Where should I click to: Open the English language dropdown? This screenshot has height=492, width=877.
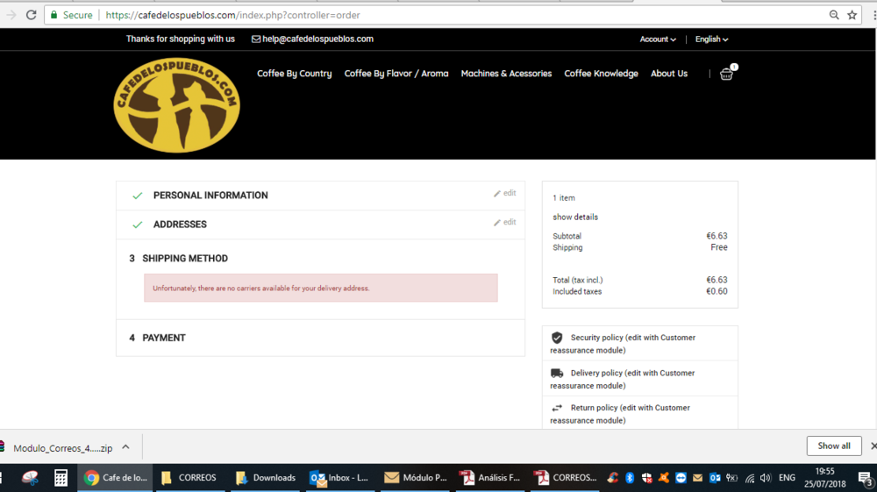pos(711,39)
